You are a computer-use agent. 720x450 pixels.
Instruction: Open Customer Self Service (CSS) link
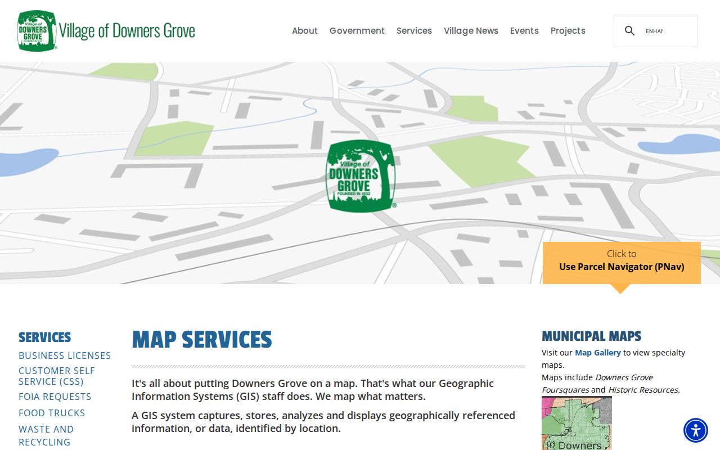[57, 376]
